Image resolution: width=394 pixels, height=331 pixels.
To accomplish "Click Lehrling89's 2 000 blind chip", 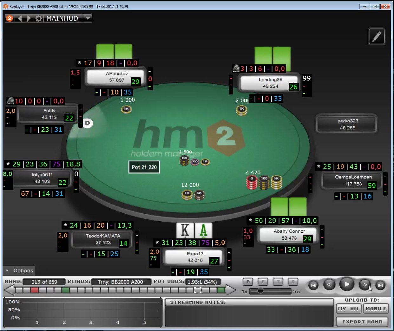I will pyautogui.click(x=241, y=110).
